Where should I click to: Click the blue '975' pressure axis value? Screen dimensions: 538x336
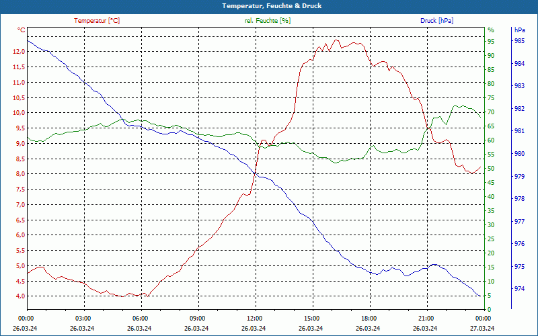point(519,267)
